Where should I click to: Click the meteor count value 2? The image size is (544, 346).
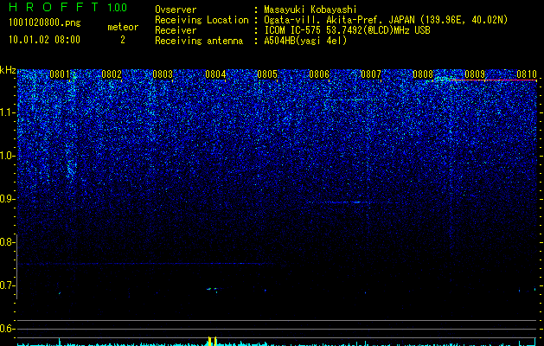pyautogui.click(x=123, y=40)
